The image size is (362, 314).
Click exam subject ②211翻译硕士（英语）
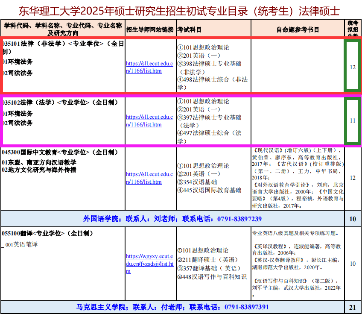207,260
